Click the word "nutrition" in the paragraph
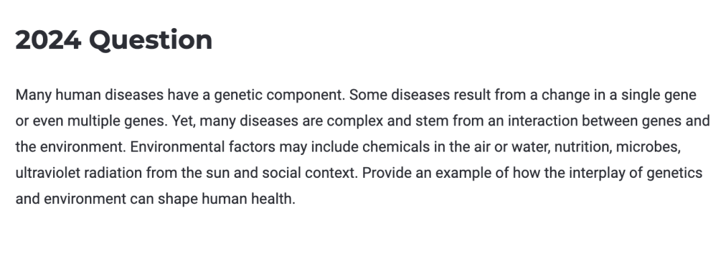The image size is (726, 259). point(583,148)
